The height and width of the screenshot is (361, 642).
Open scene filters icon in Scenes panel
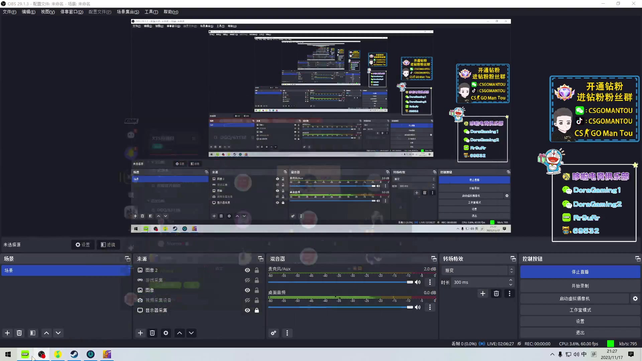coord(33,333)
